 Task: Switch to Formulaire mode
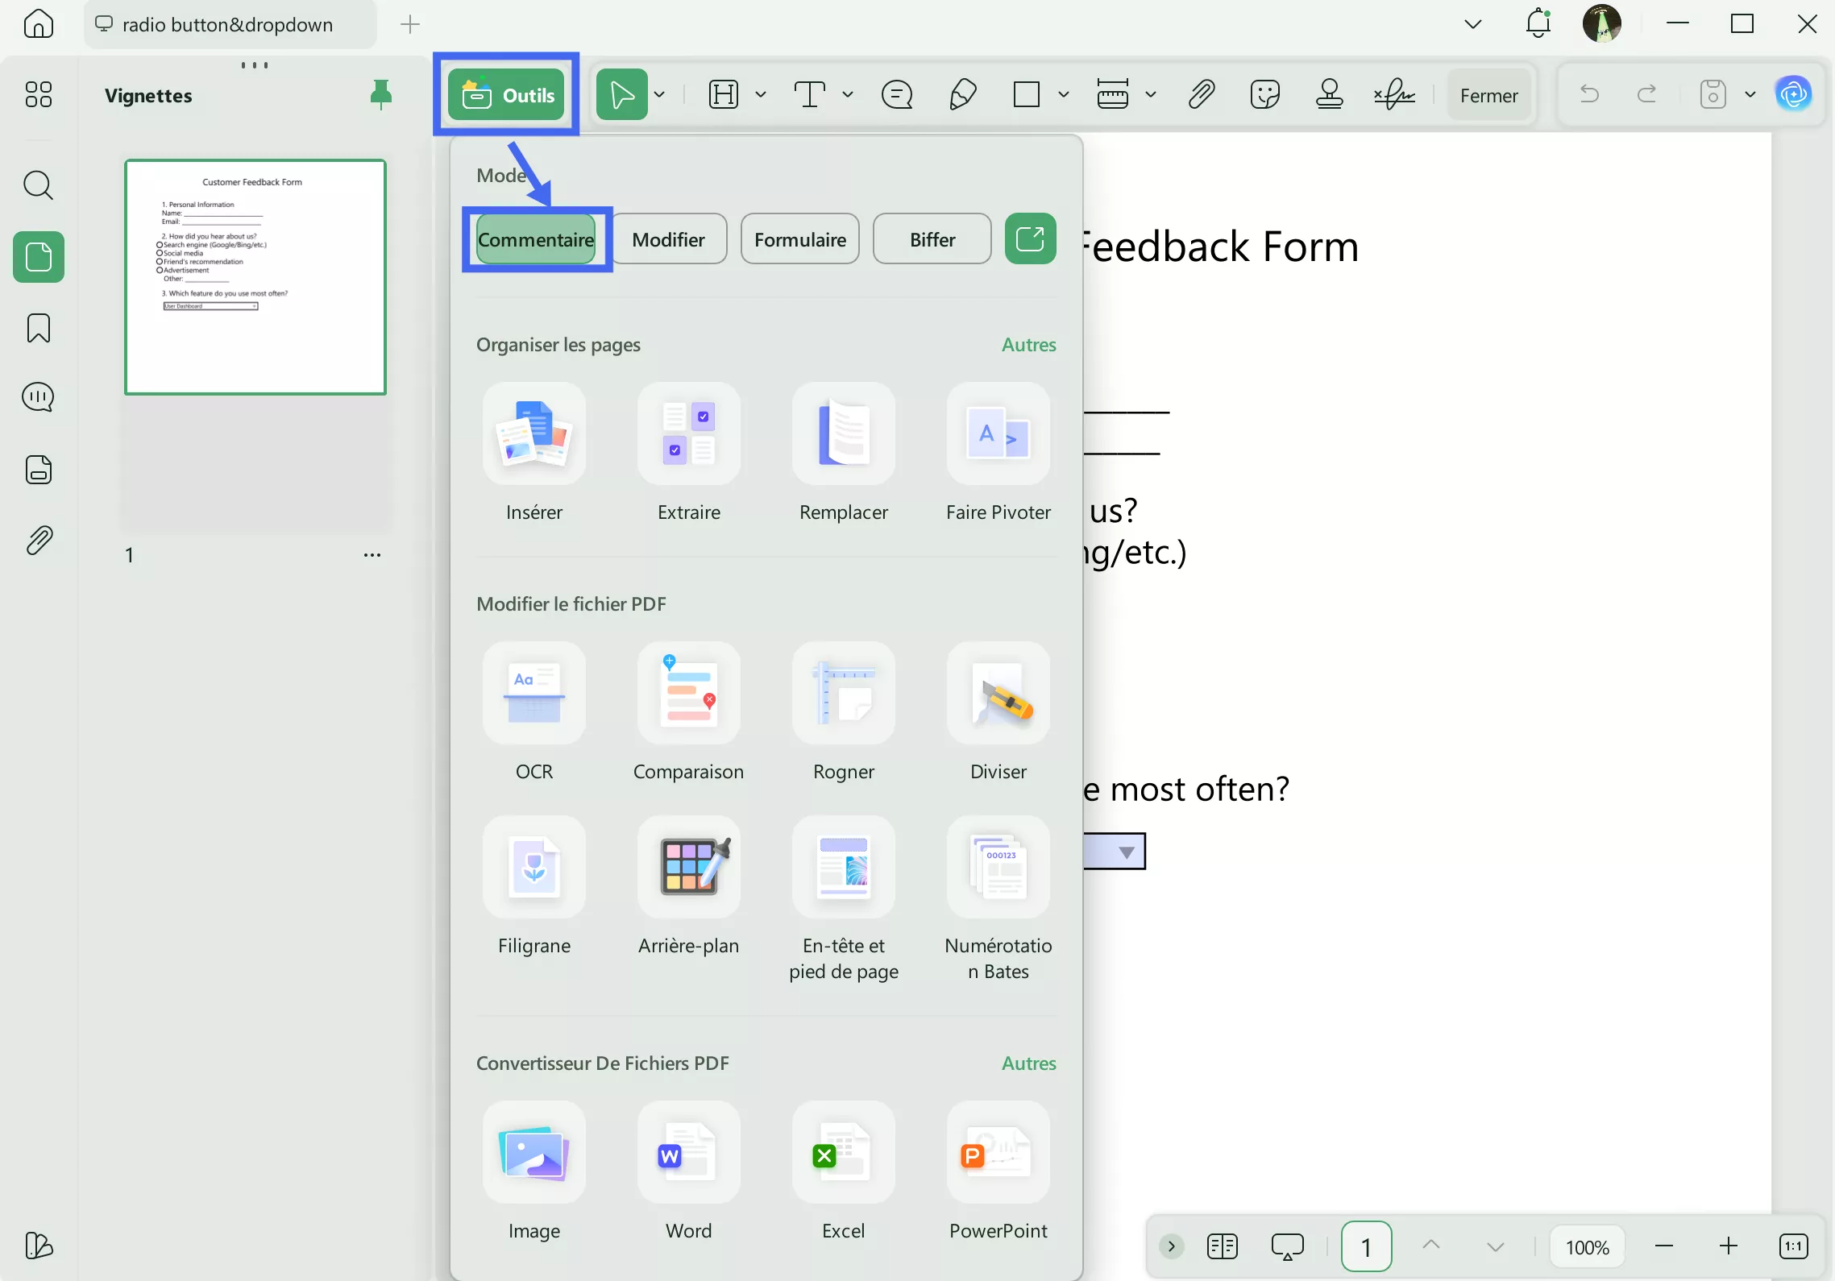(x=799, y=239)
